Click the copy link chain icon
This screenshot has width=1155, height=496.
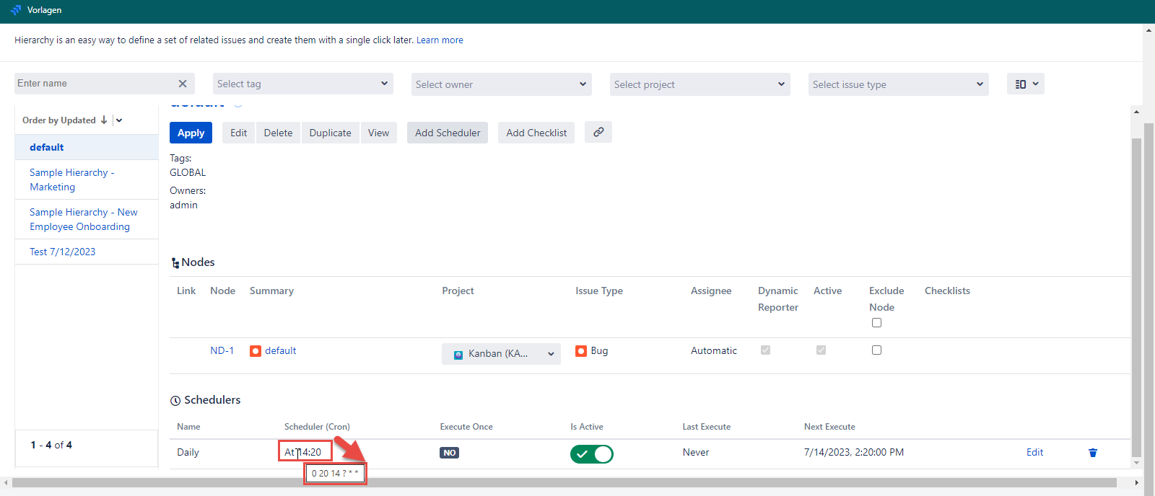[x=598, y=132]
